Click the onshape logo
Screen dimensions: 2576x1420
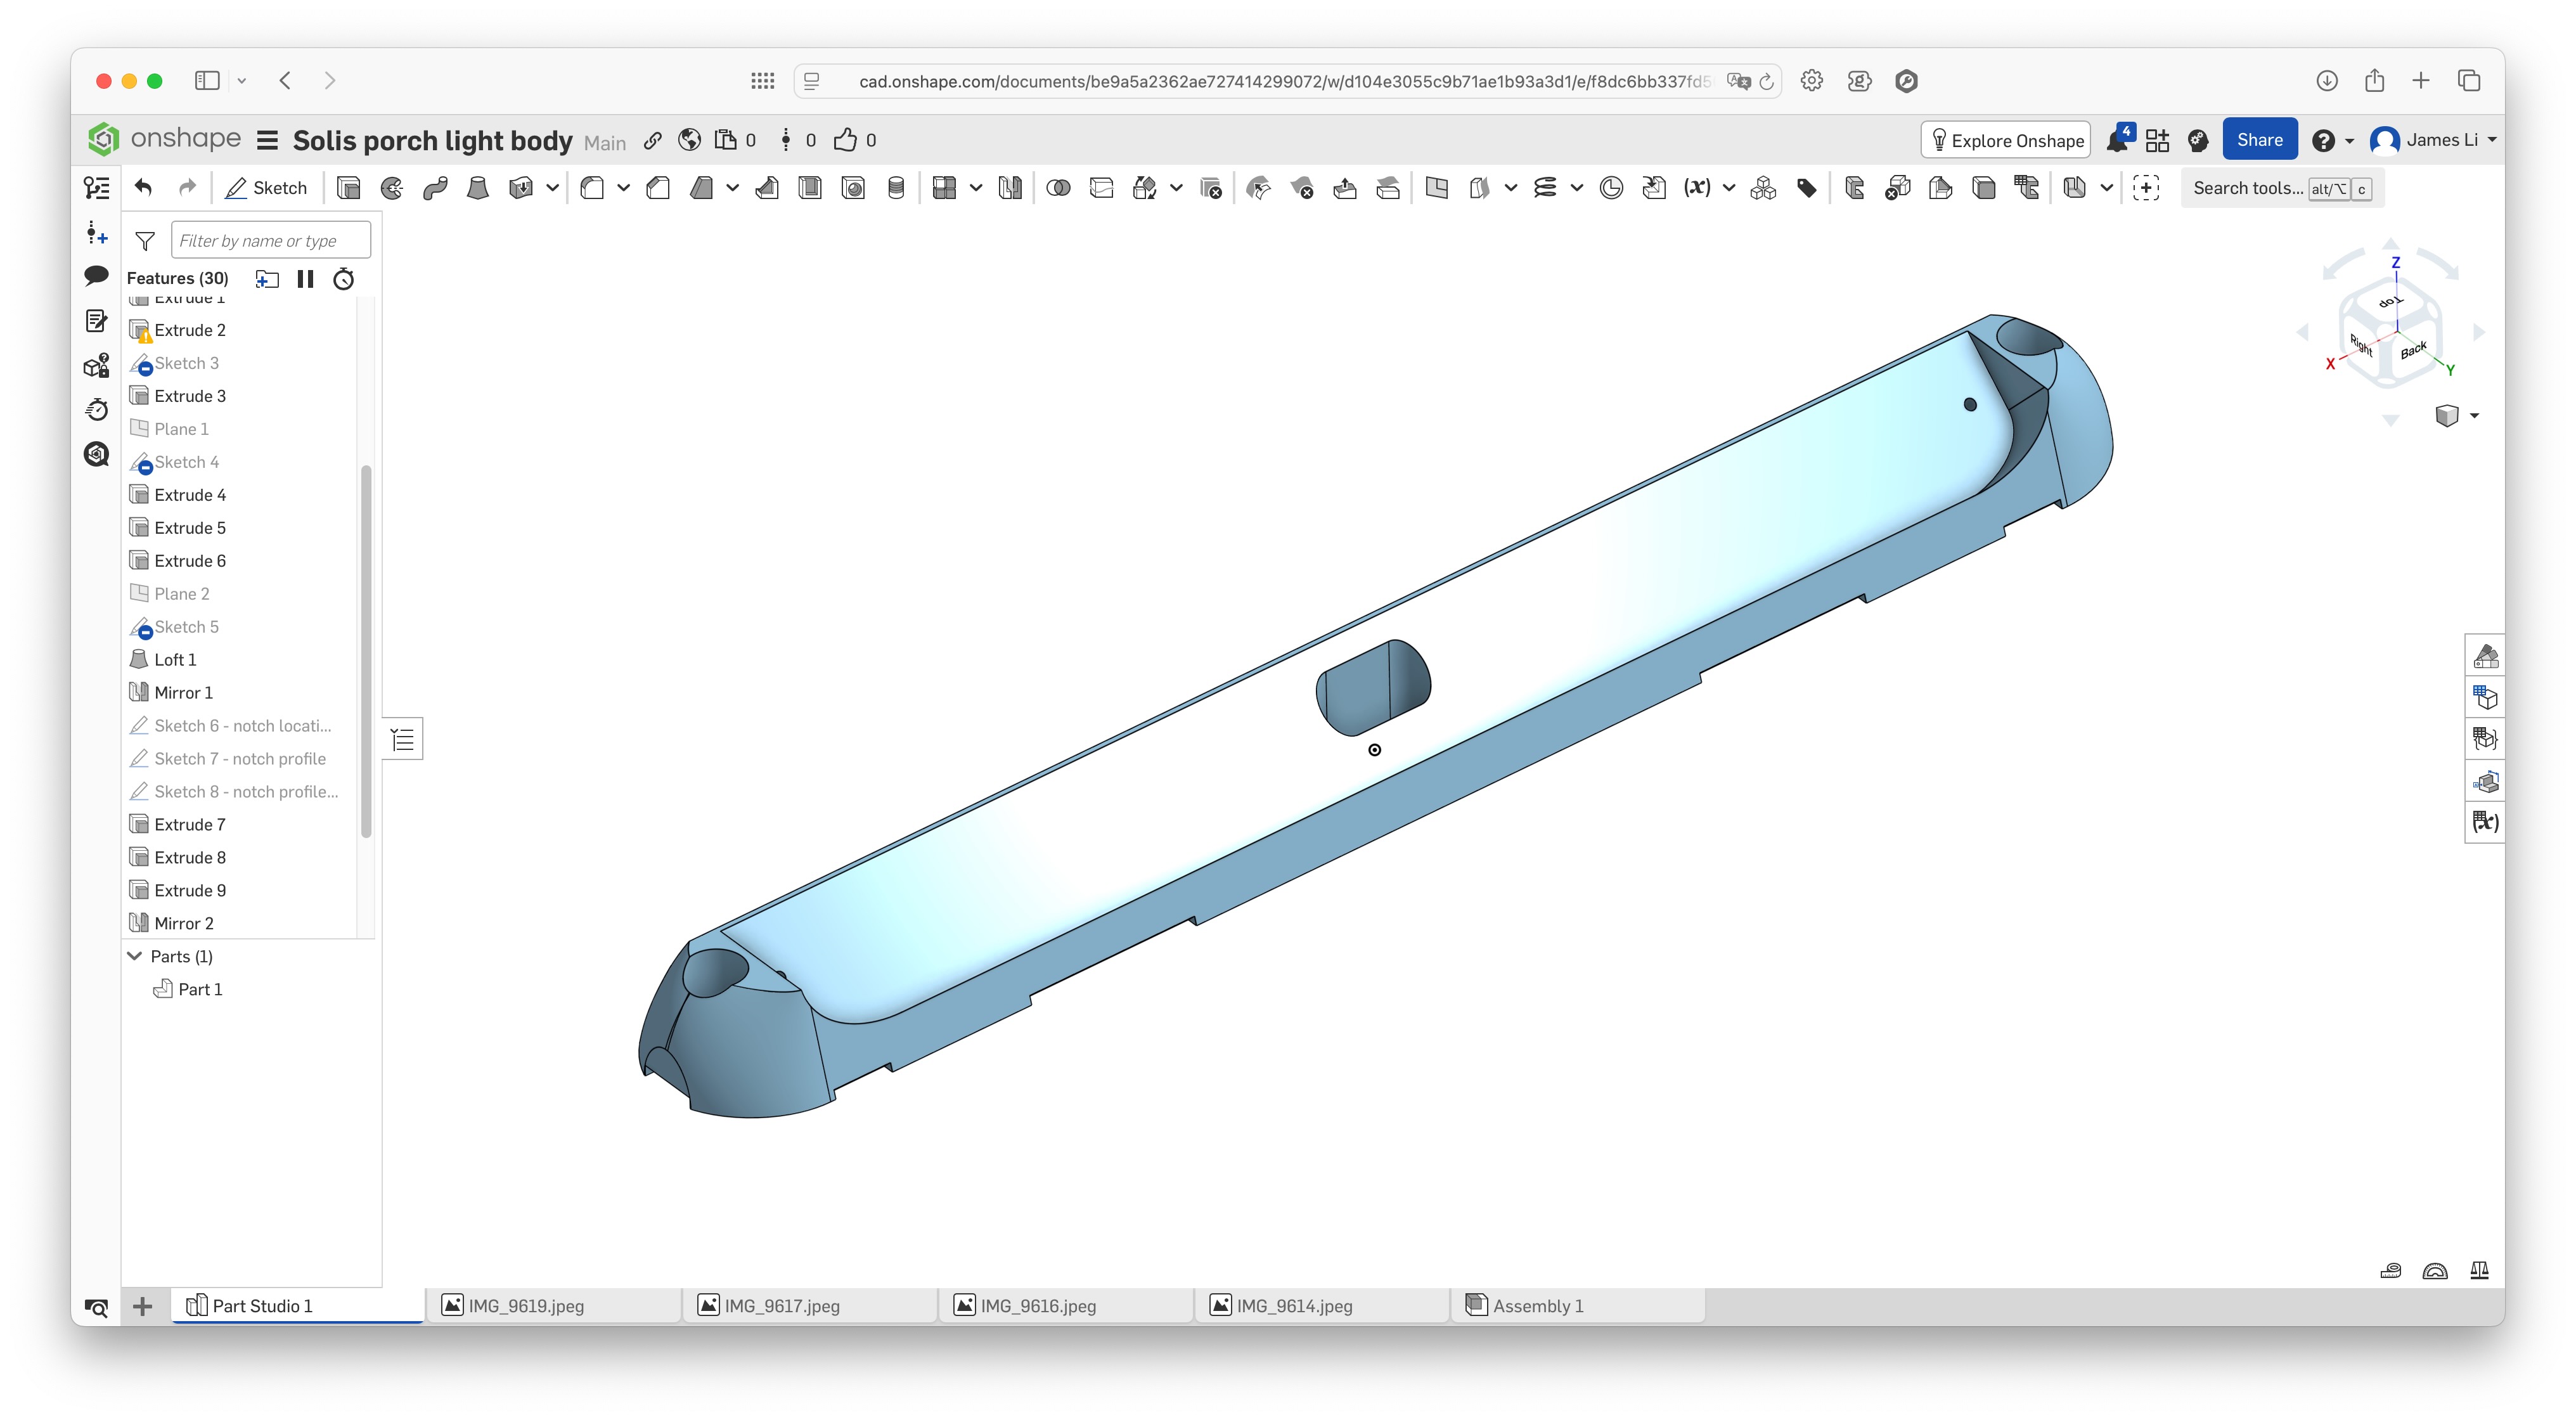coord(165,139)
